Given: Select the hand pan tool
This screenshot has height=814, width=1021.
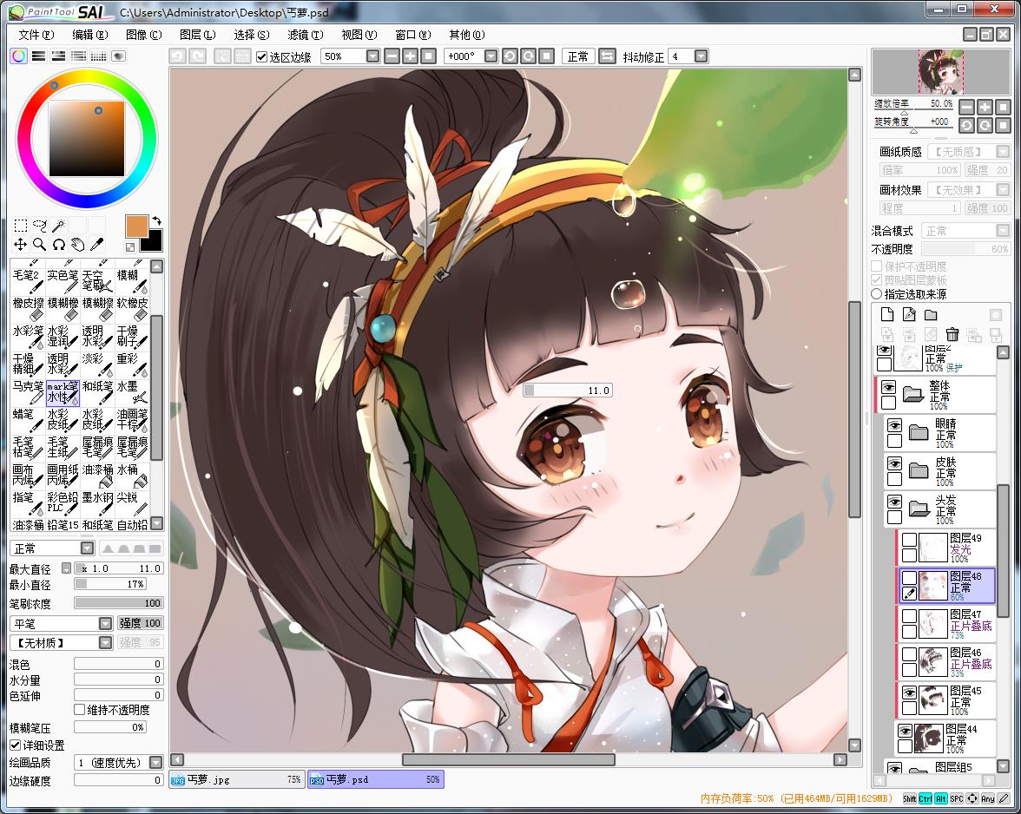Looking at the screenshot, I should tap(77, 244).
